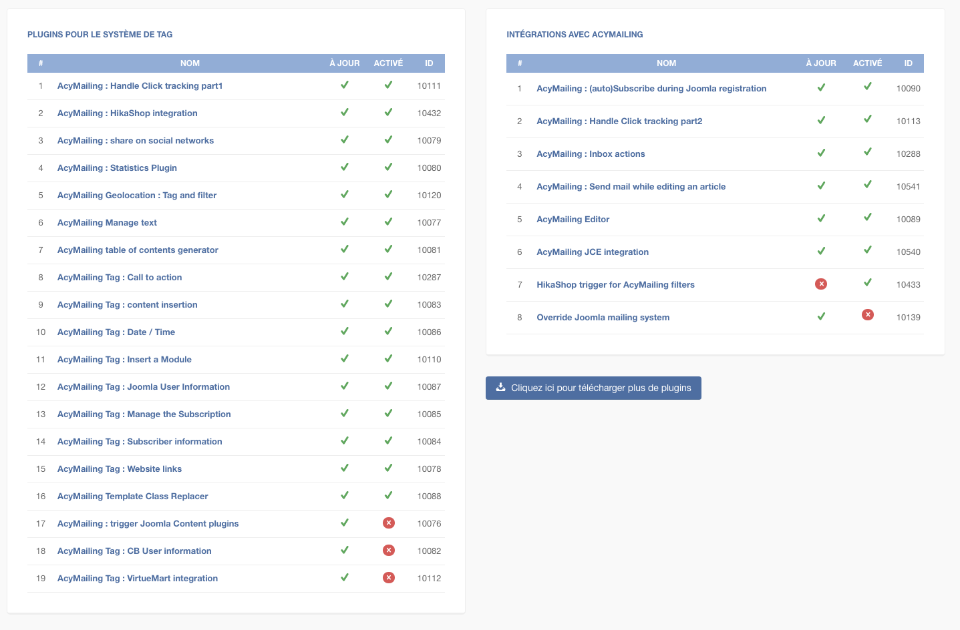The height and width of the screenshot is (630, 960).
Task: Open Send mail while editing an article
Action: tap(631, 187)
